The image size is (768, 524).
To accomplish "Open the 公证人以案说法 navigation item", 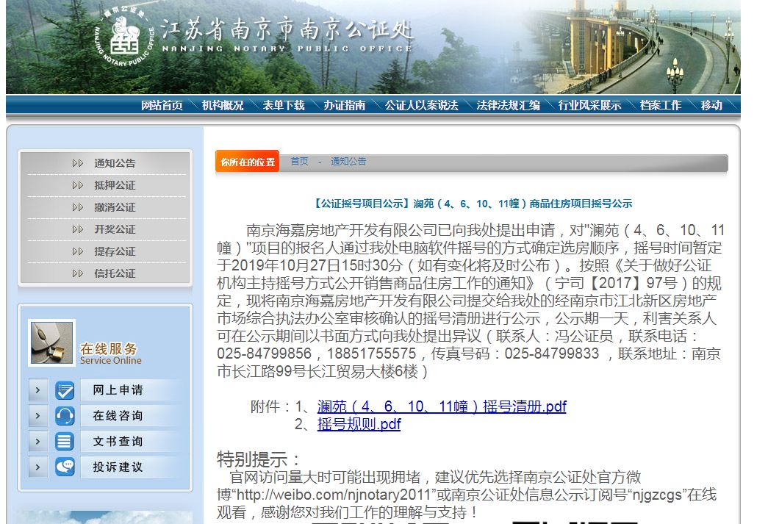I will (x=420, y=105).
